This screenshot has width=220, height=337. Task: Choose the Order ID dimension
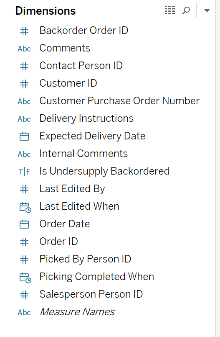(58, 242)
